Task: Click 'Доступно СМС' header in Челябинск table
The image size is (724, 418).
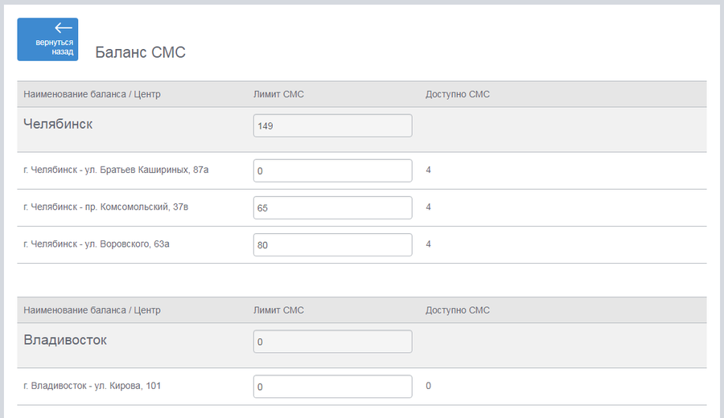Action: click(x=458, y=94)
